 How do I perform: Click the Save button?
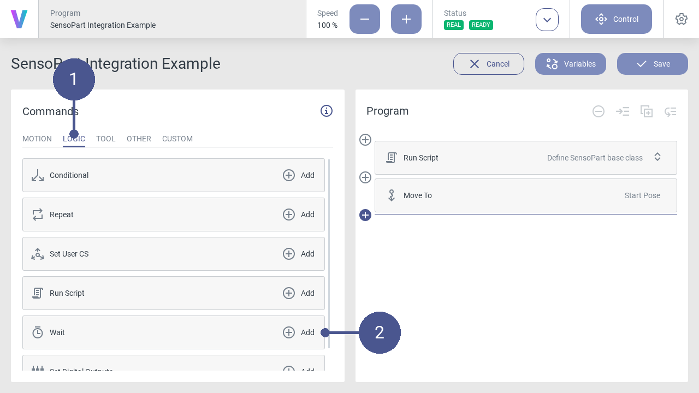[653, 64]
